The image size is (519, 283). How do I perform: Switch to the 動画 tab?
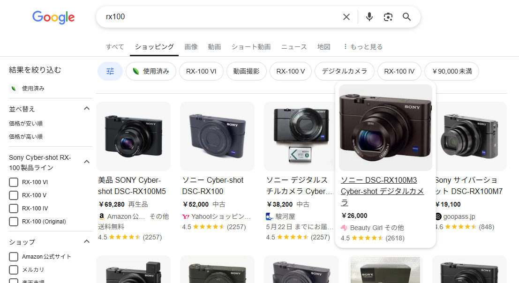click(x=214, y=46)
